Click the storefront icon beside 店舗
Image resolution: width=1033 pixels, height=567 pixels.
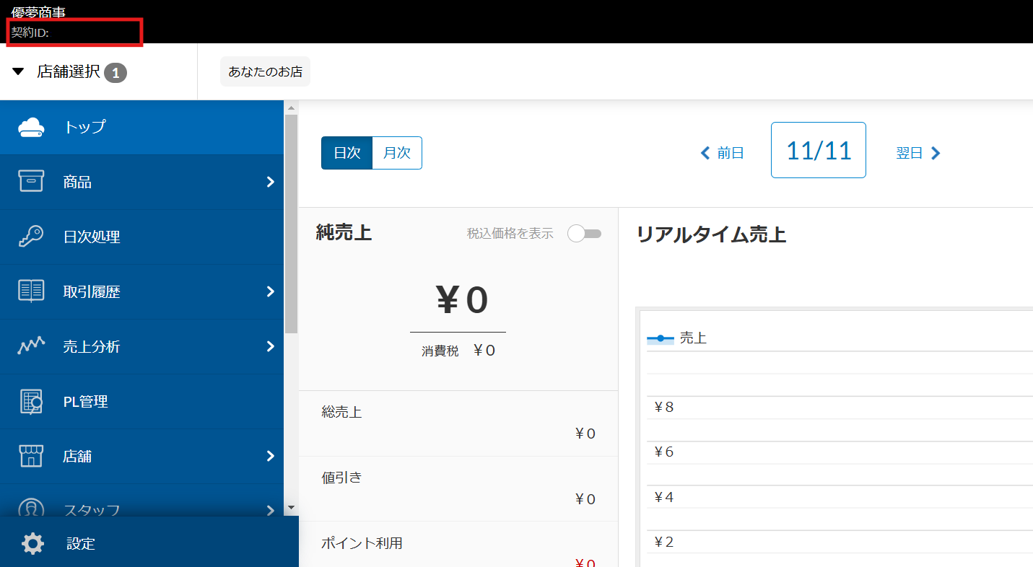pyautogui.click(x=32, y=456)
